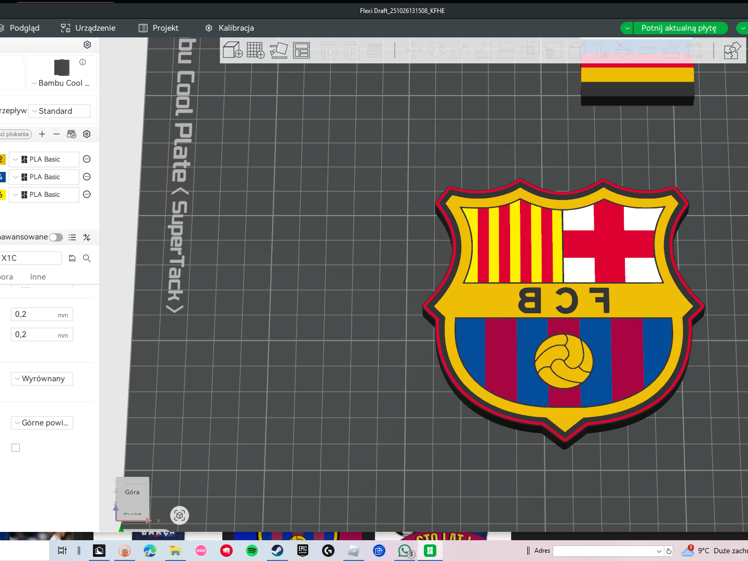Open options for first PLA Basic filament
Viewport: 748px width, 561px height.
[x=87, y=159]
